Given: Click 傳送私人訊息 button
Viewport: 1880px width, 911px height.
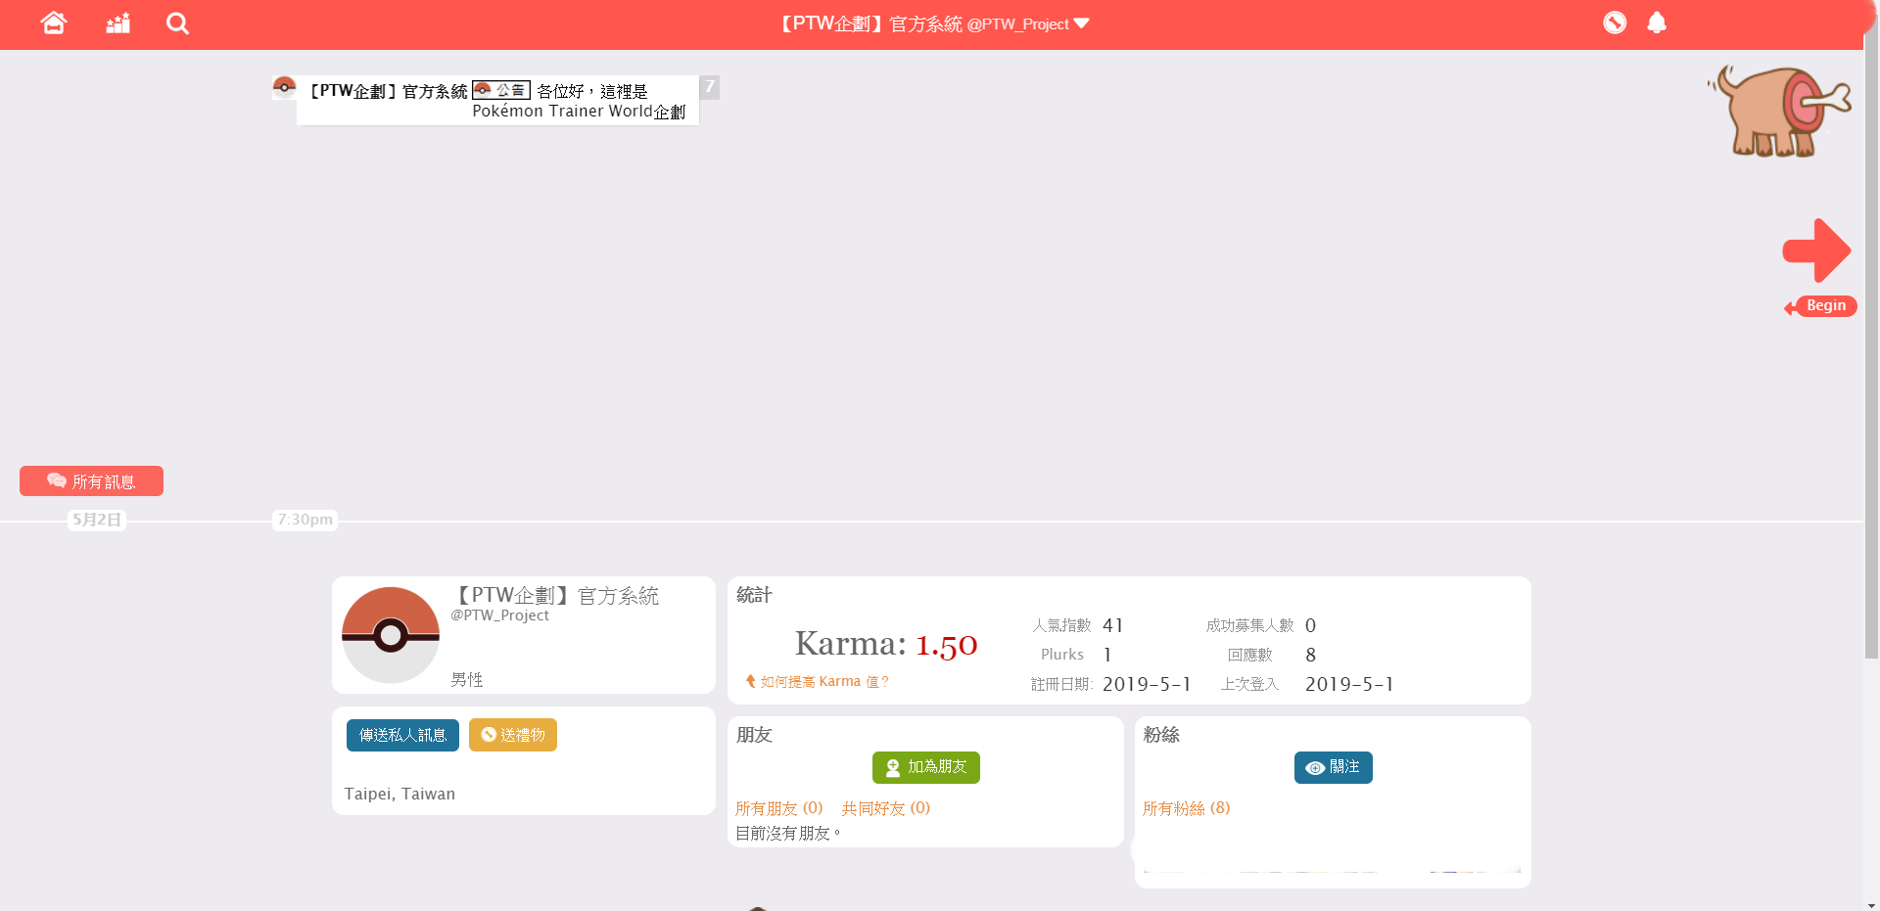Looking at the screenshot, I should point(402,735).
